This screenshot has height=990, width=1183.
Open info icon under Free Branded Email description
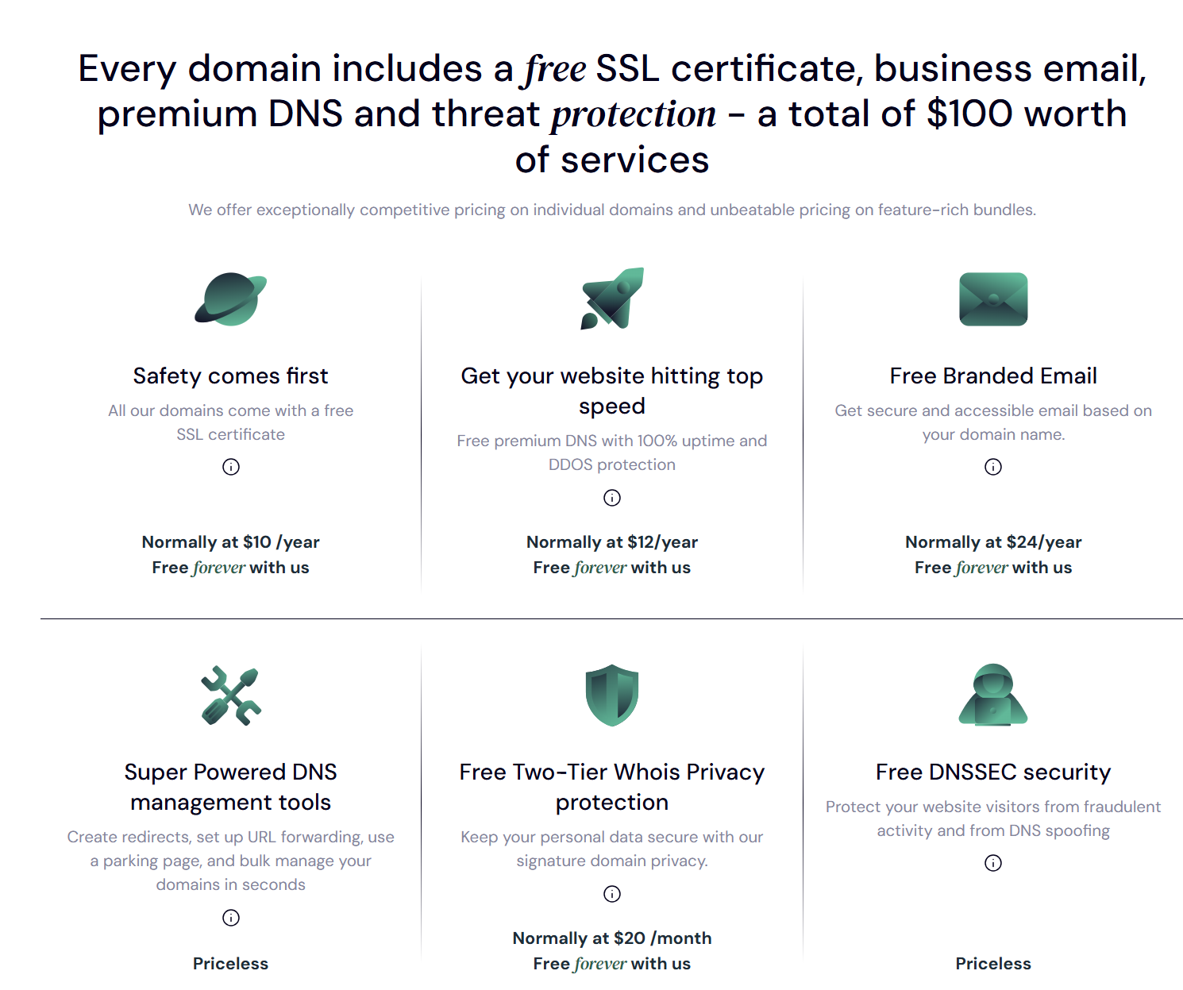993,467
